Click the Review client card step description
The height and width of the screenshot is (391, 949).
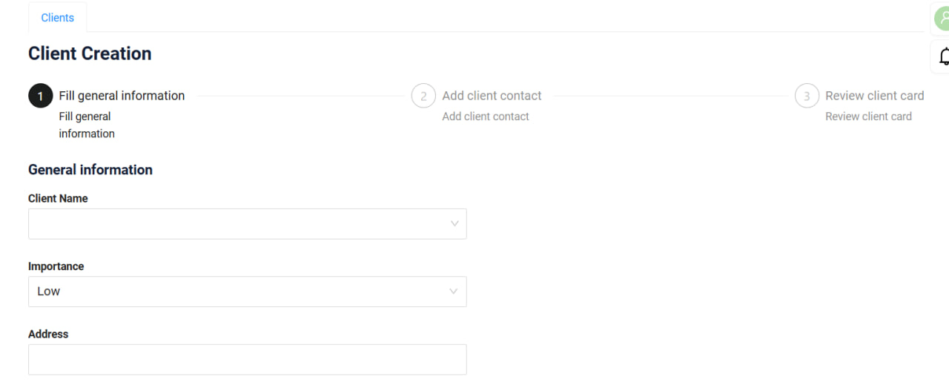click(868, 116)
